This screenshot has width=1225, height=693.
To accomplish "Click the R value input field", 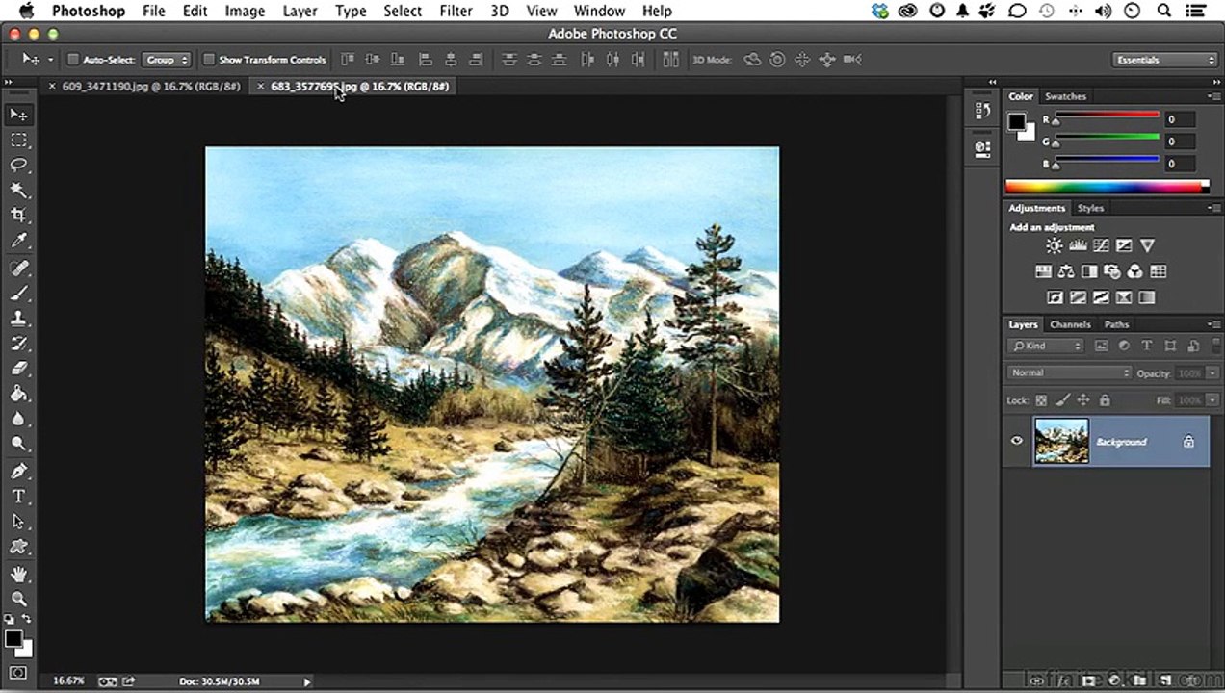I will point(1180,119).
